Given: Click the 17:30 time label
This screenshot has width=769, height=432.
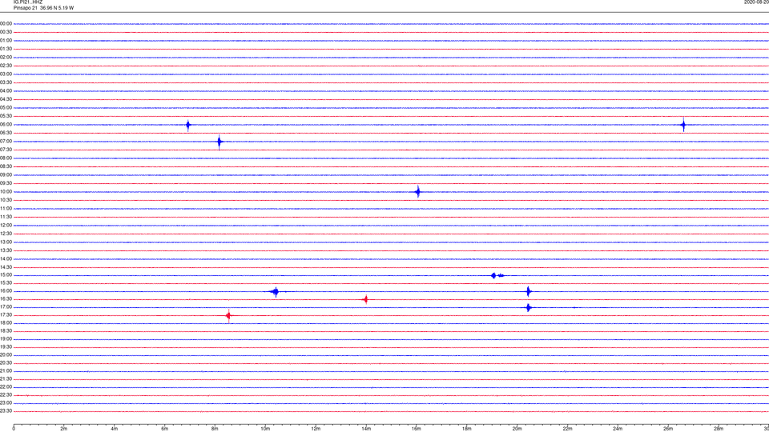Looking at the screenshot, I should pos(6,315).
